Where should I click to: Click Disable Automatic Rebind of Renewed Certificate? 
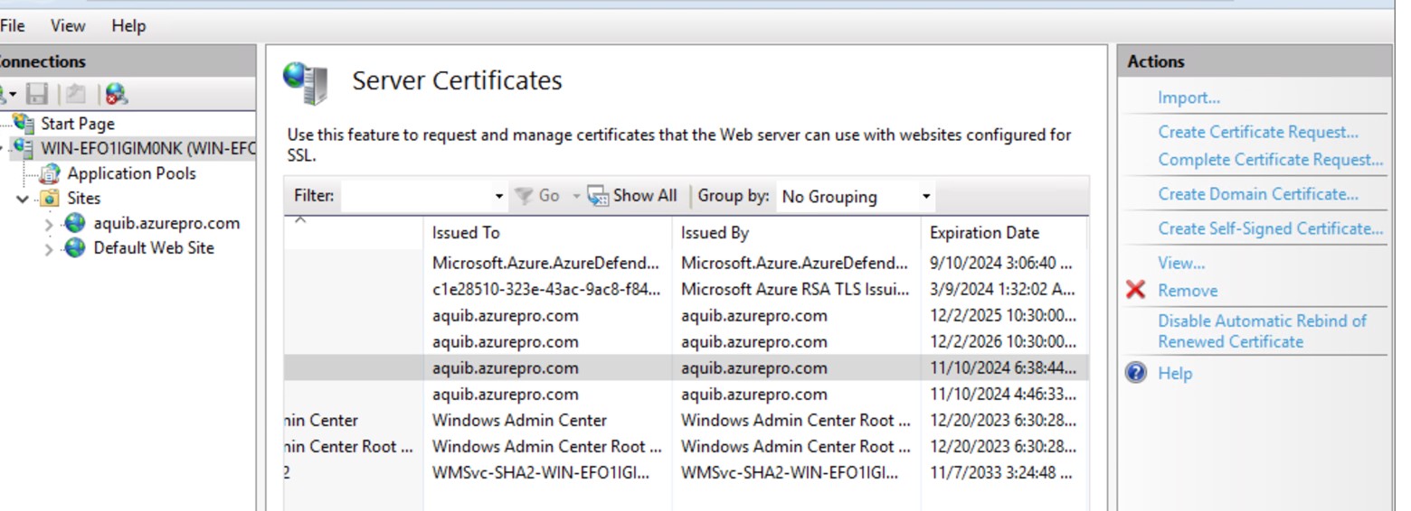tap(1262, 331)
